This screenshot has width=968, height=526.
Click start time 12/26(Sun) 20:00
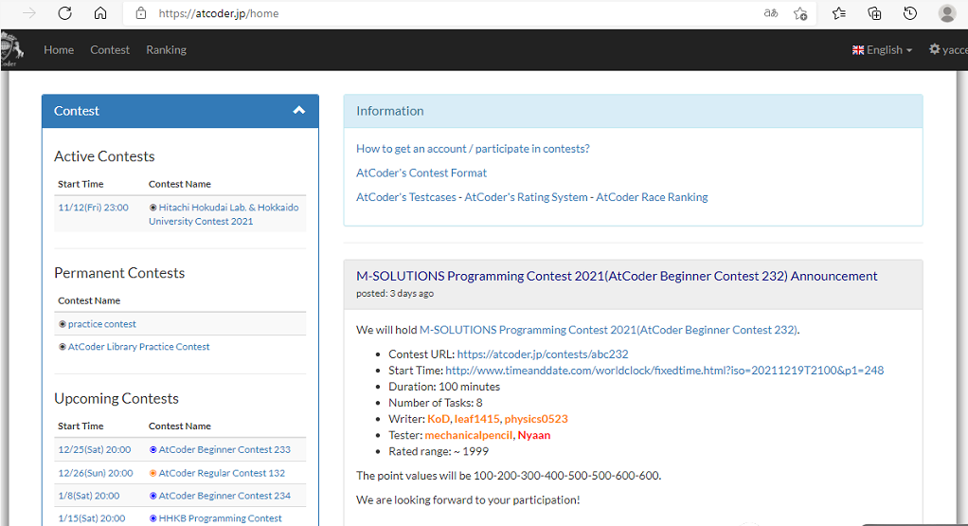click(x=96, y=473)
